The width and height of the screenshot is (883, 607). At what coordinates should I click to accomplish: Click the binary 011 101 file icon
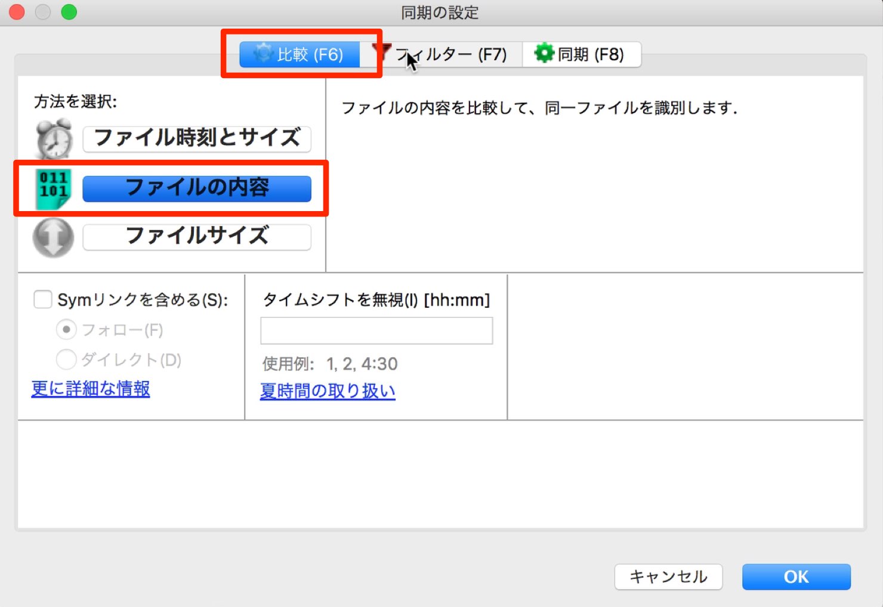53,189
